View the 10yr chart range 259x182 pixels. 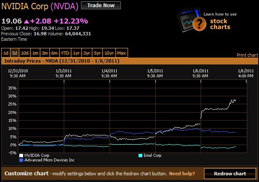pyautogui.click(x=109, y=53)
